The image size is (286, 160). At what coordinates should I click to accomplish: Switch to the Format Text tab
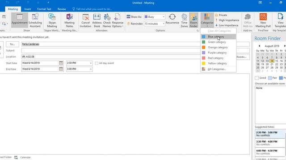coord(44,9)
